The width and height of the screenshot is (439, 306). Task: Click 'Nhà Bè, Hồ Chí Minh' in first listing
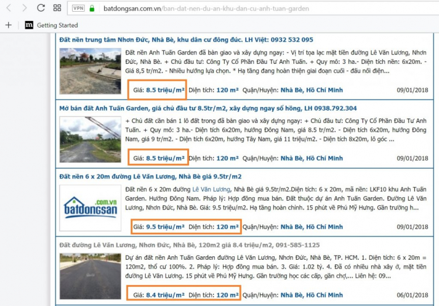pos(311,90)
